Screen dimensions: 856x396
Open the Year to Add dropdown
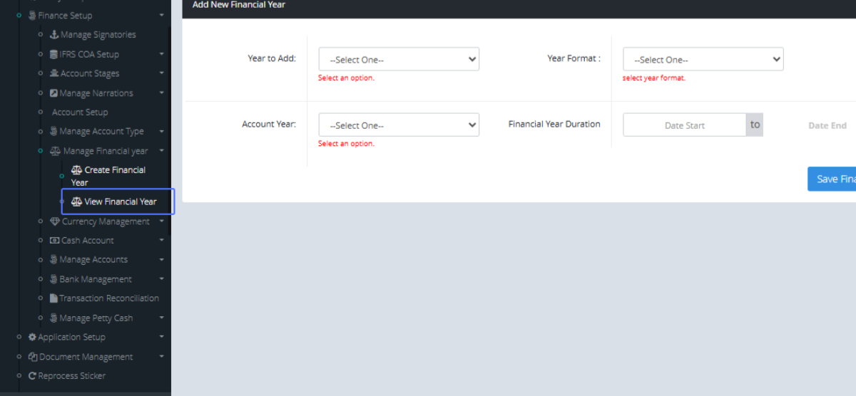(399, 60)
